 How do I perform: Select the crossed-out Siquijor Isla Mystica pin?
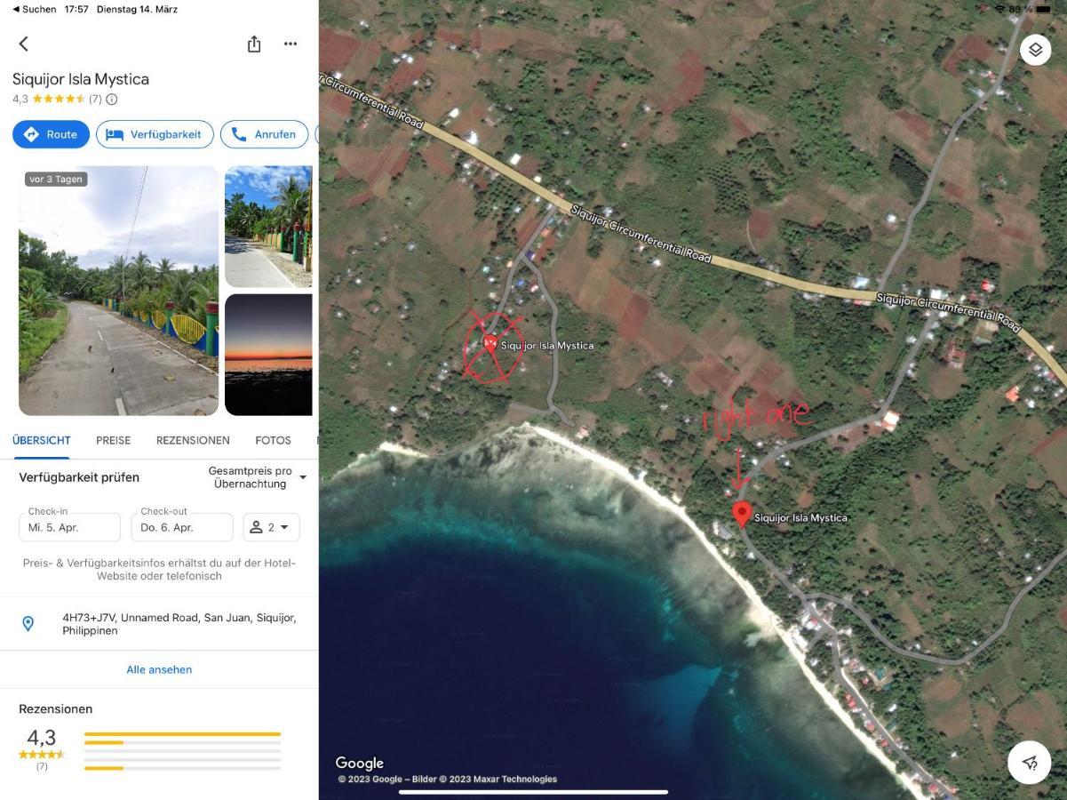[490, 344]
